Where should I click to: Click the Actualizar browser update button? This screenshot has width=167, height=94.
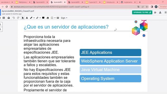[163, 7]
